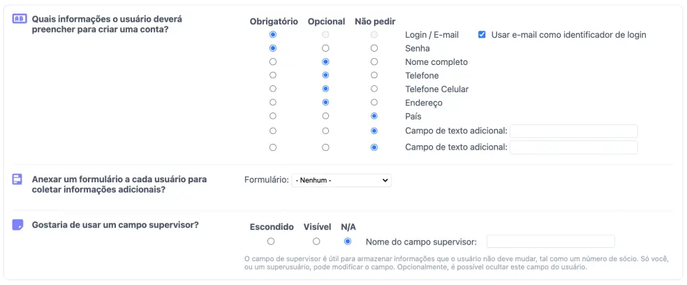
Task: Focus the Nome do campo supervisor field
Action: [550, 242]
